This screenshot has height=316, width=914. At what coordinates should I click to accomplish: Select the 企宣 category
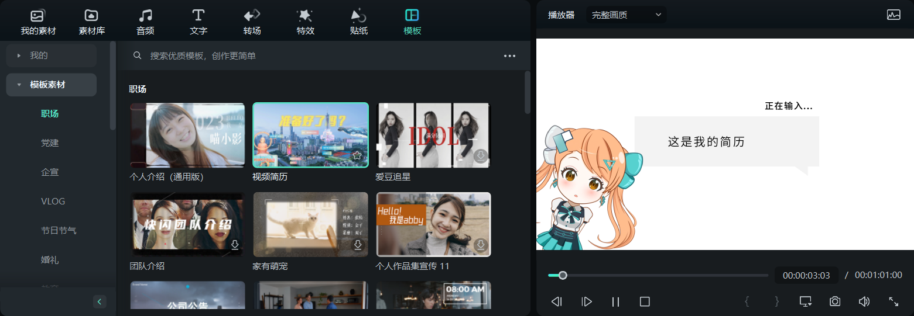(x=50, y=172)
